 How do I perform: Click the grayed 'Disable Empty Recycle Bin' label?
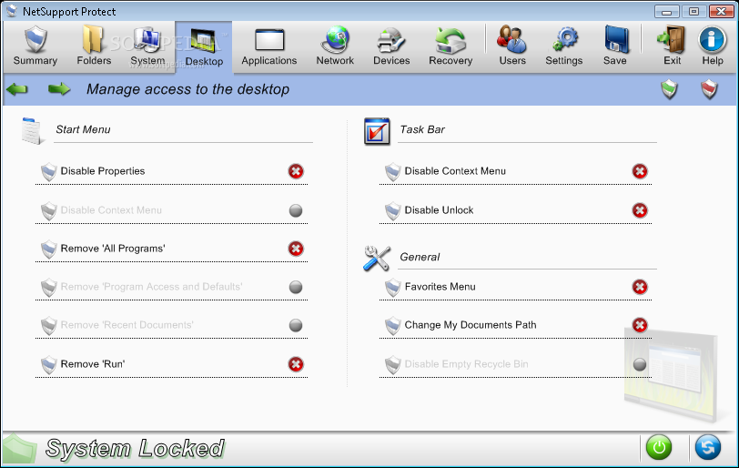coord(466,364)
